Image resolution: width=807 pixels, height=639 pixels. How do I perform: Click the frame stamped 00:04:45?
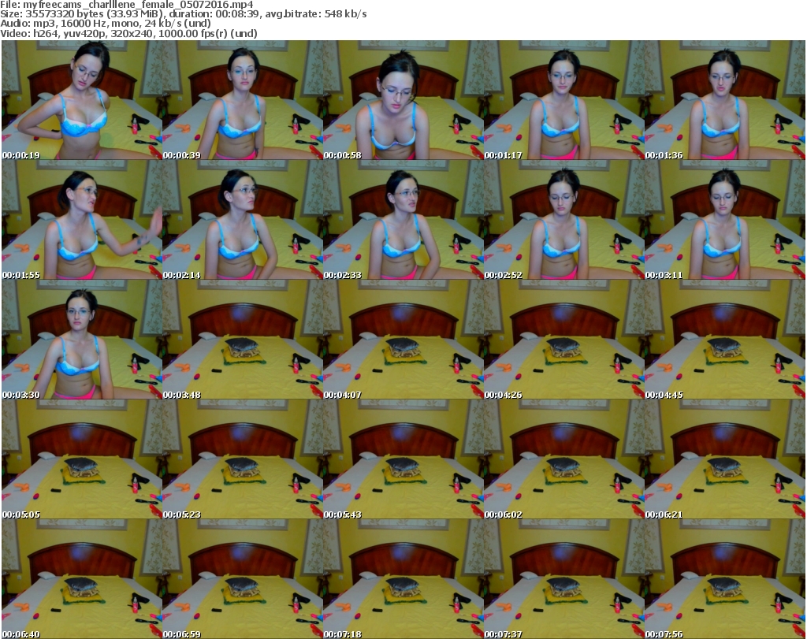[725, 340]
